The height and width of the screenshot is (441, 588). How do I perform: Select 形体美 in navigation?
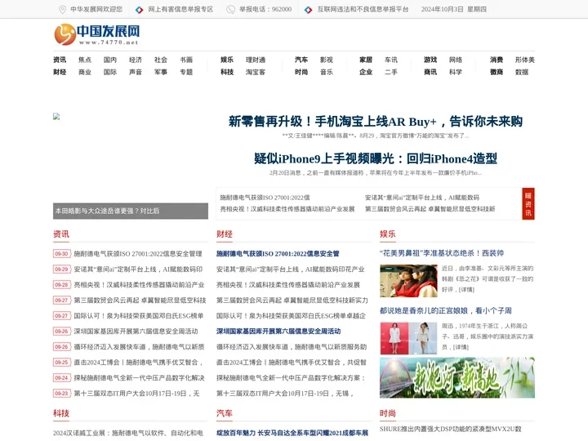524,60
